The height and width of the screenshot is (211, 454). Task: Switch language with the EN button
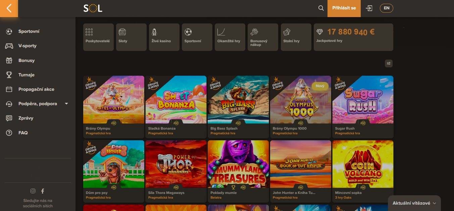[x=386, y=8]
